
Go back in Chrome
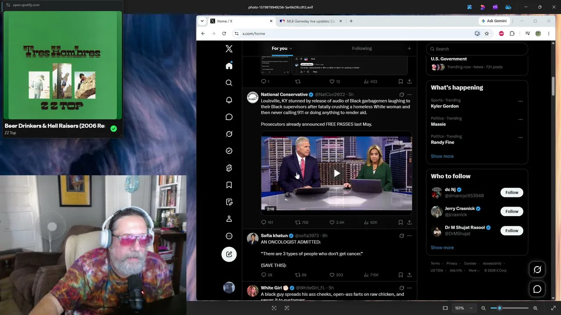click(203, 34)
